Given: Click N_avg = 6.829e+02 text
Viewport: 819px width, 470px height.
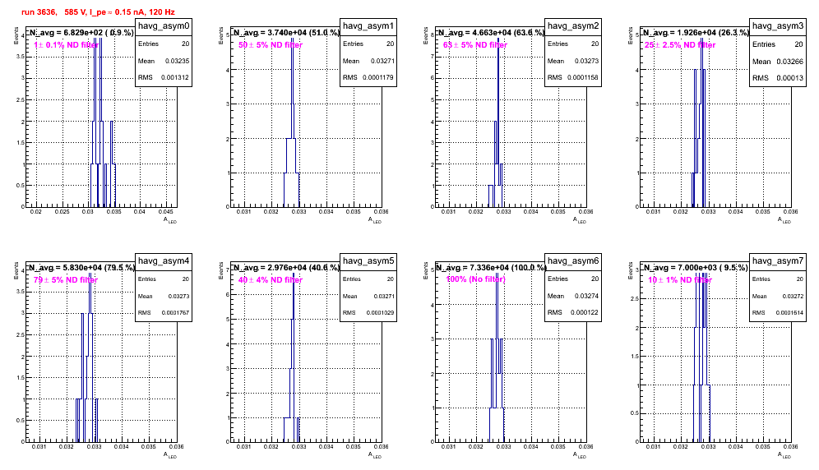Looking at the screenshot, I should pos(81,33).
